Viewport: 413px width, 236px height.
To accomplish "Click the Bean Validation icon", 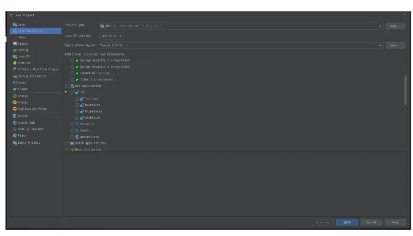I will tap(72, 150).
